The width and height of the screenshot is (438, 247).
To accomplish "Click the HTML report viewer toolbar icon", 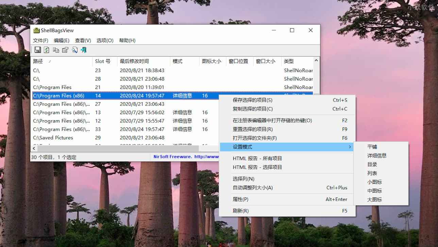I will click(x=74, y=50).
